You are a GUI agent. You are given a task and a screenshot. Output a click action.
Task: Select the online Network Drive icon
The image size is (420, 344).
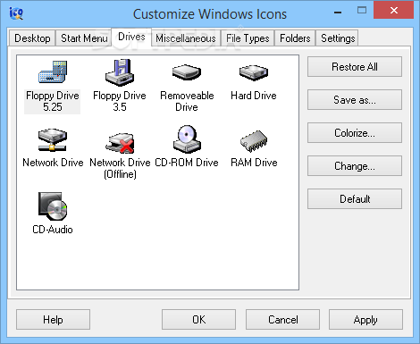tap(53, 139)
